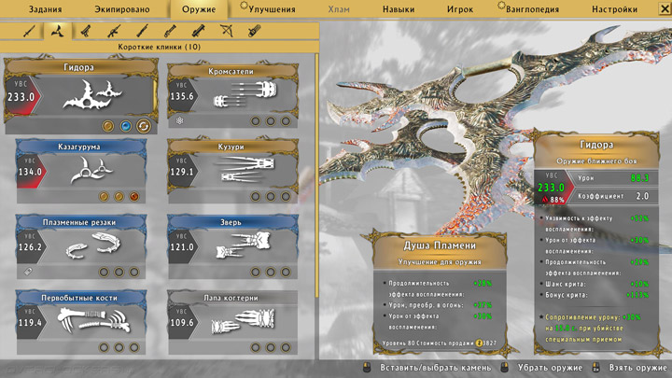
Task: Click the Улучшение для оружия subtitle
Action: coord(440,262)
